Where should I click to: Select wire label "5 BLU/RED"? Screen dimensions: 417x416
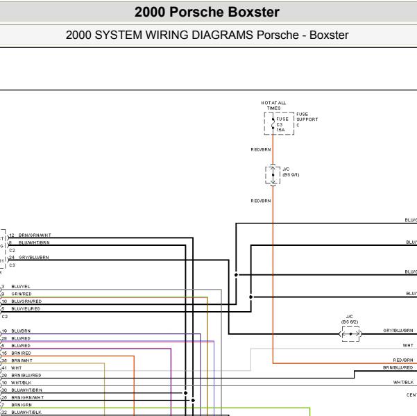(16, 345)
